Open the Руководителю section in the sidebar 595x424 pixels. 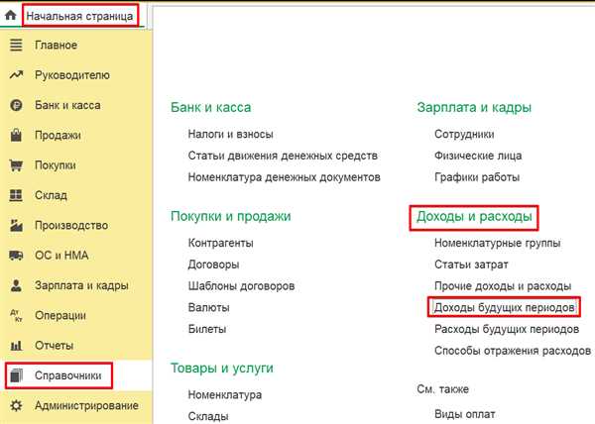72,75
